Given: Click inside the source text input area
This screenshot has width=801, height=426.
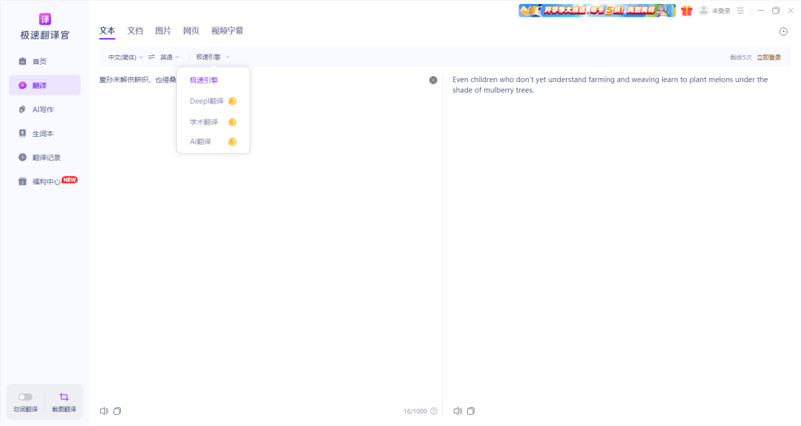Looking at the screenshot, I should click(267, 233).
